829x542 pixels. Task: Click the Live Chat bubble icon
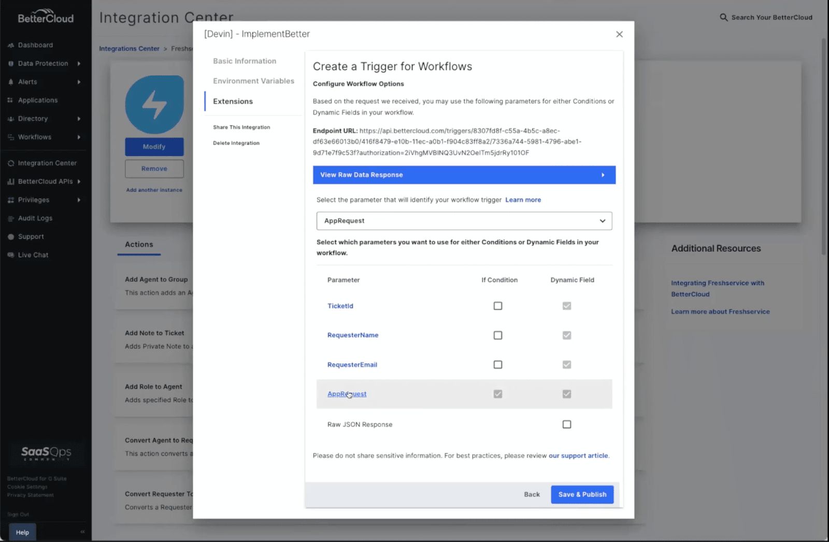coord(11,255)
